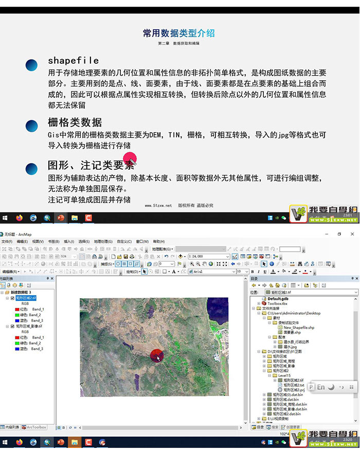Click the Go To XY icon
The image size is (360, 451).
(x=313, y=264)
